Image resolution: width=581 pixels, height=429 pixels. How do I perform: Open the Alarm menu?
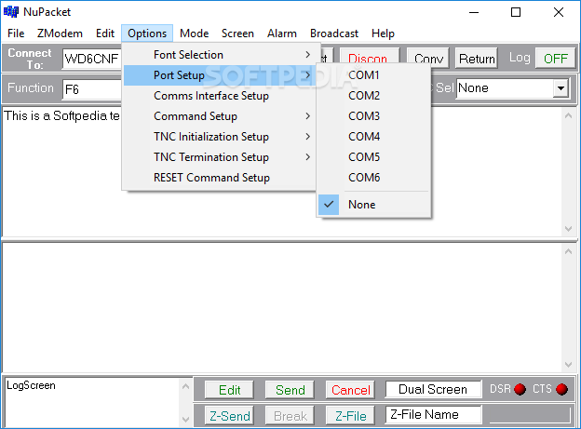pyautogui.click(x=282, y=34)
